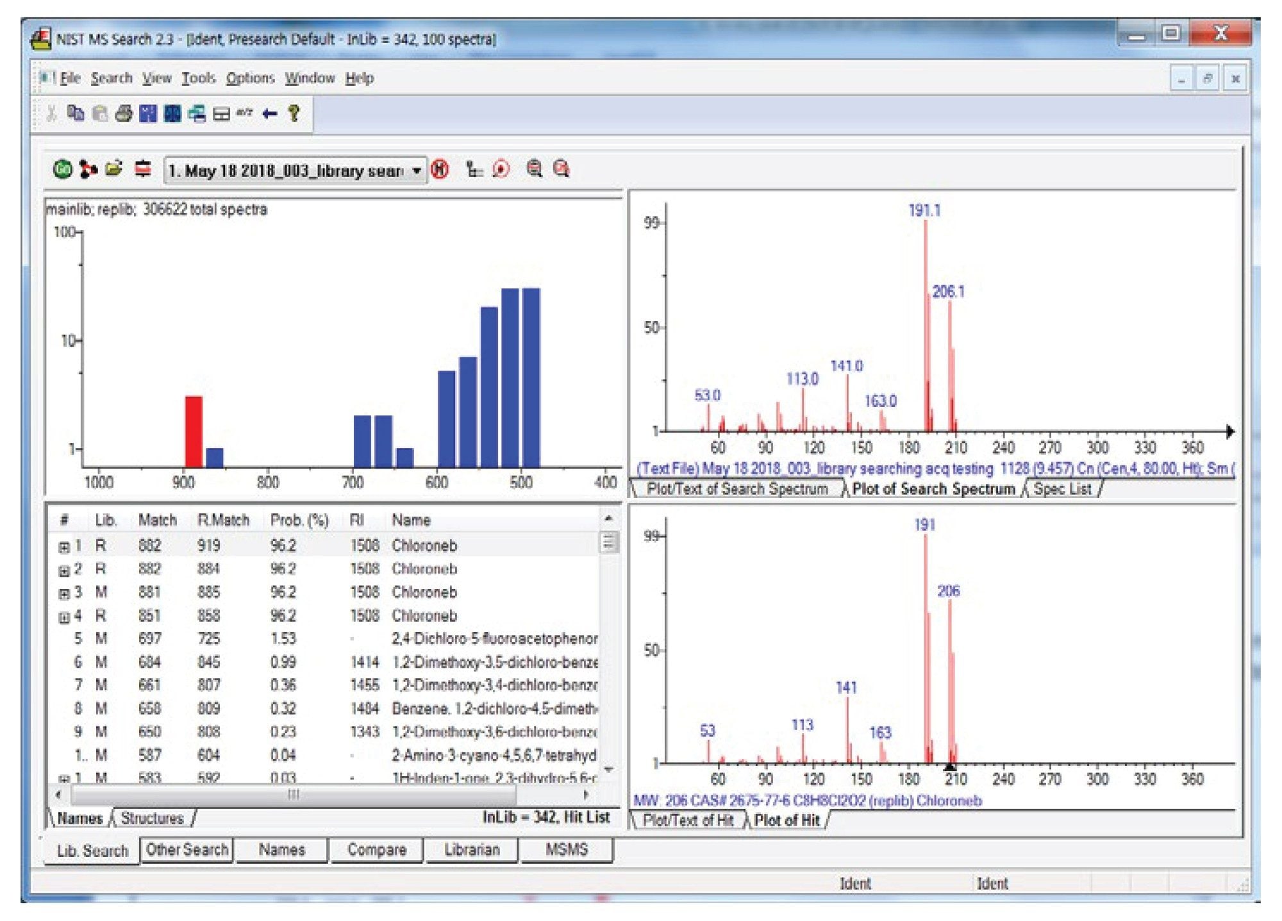Click the m/z toolbar icon
The image size is (1282, 921).
pyautogui.click(x=244, y=113)
